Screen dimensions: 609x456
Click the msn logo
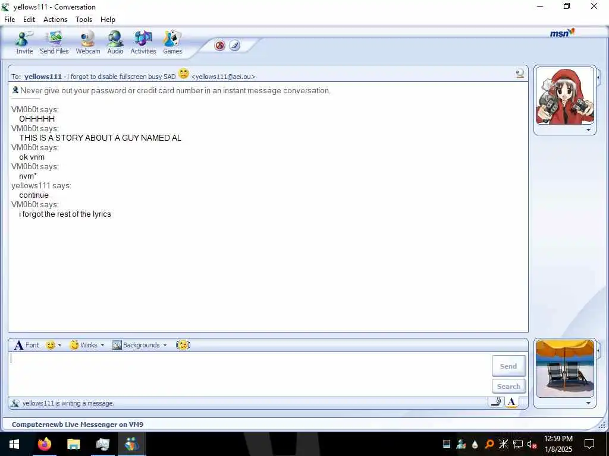[x=562, y=33]
